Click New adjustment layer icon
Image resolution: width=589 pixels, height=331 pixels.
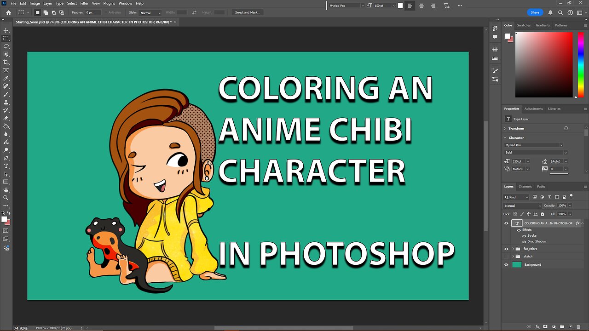553,327
